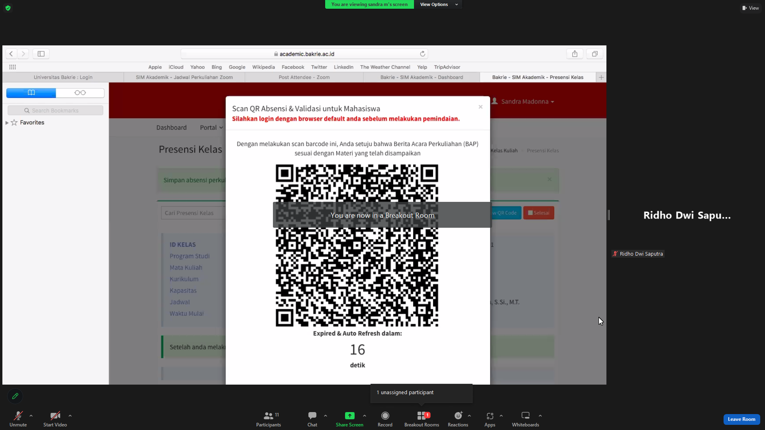Switch to Bakrie - SIM Akademik - Dashboard tab

[422, 77]
